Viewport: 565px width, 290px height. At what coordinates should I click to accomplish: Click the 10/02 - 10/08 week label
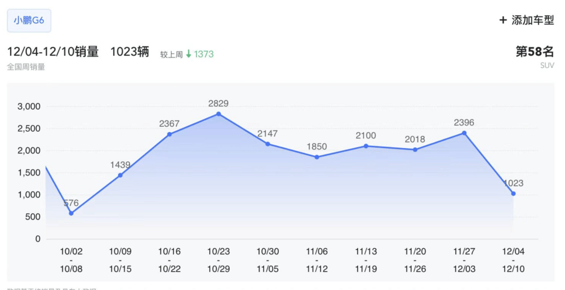[x=71, y=260]
